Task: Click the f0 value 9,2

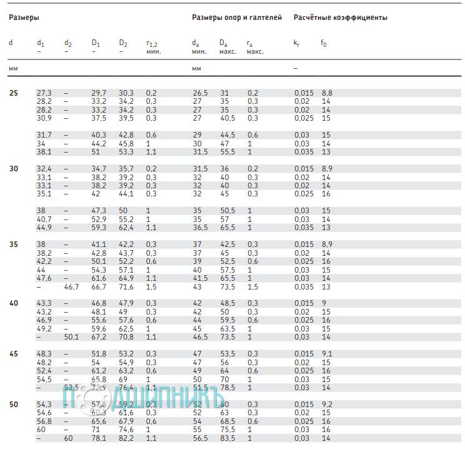Action: (x=327, y=405)
